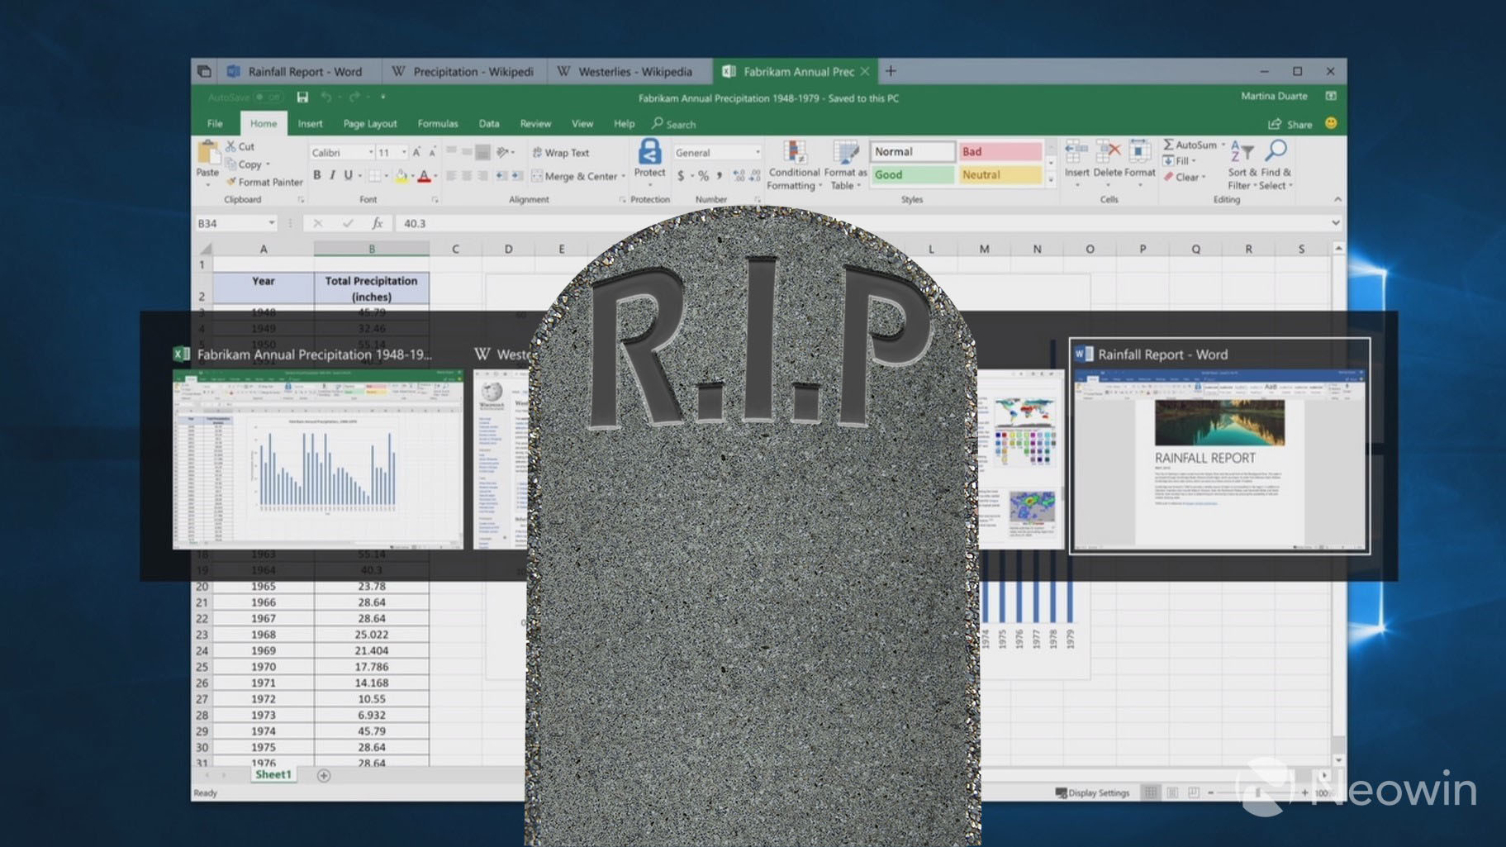The height and width of the screenshot is (847, 1506).
Task: Toggle Wrap Text
Action: coord(560,153)
